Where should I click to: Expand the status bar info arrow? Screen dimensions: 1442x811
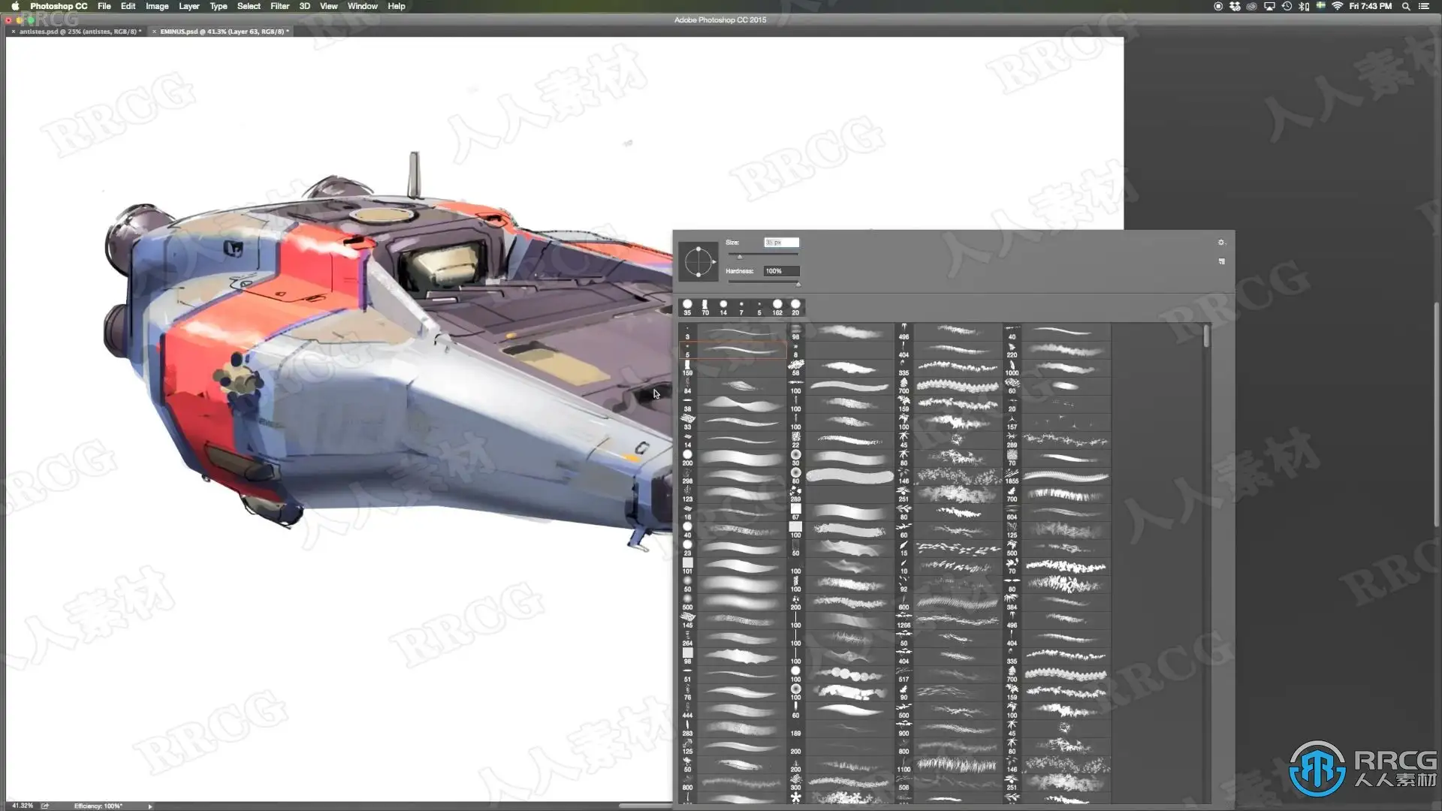click(x=150, y=806)
